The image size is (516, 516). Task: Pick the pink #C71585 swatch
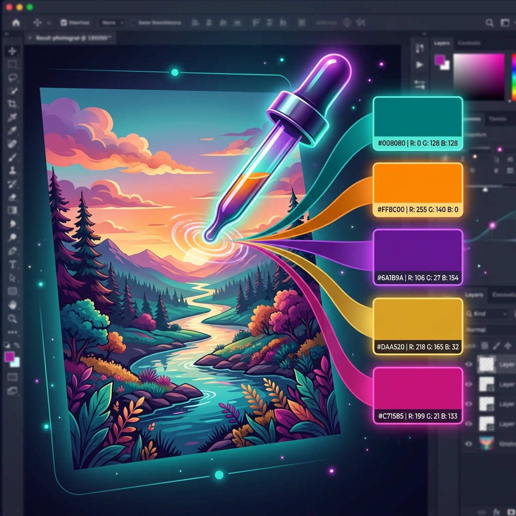click(418, 395)
